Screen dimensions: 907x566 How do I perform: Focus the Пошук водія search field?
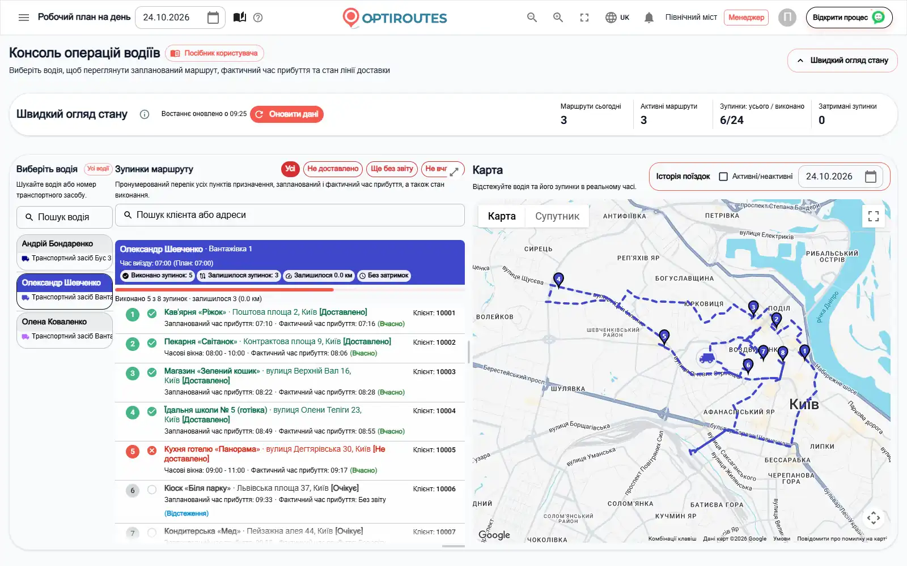[65, 217]
